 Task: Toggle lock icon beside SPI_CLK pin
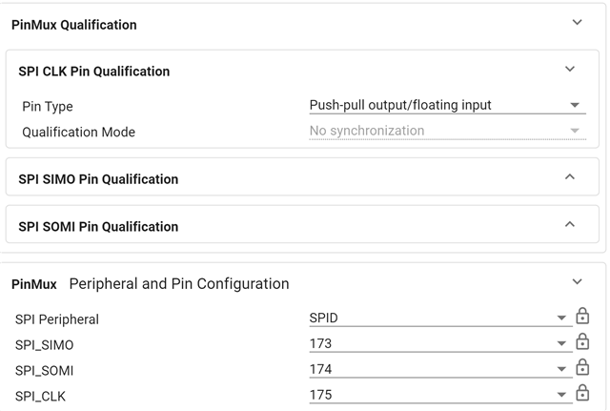click(x=582, y=394)
